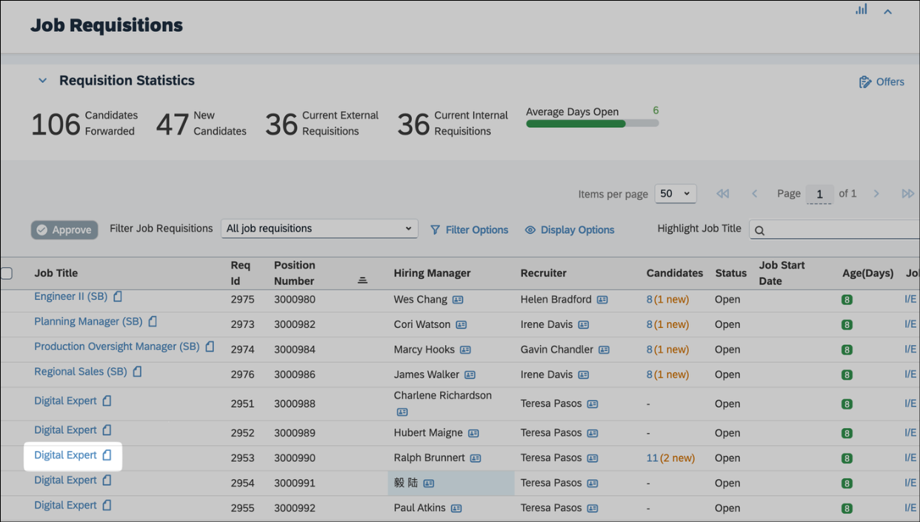This screenshot has height=522, width=920.
Task: Select Req Id 2975 cell
Action: tap(242, 300)
